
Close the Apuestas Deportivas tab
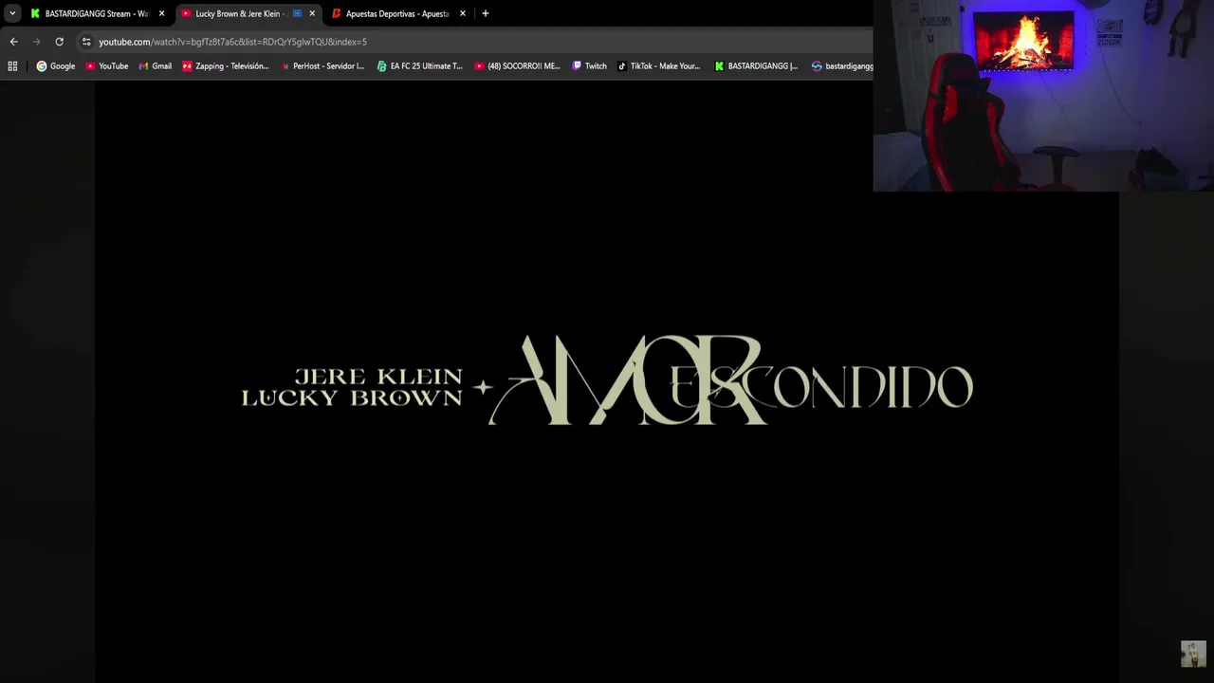(x=463, y=13)
